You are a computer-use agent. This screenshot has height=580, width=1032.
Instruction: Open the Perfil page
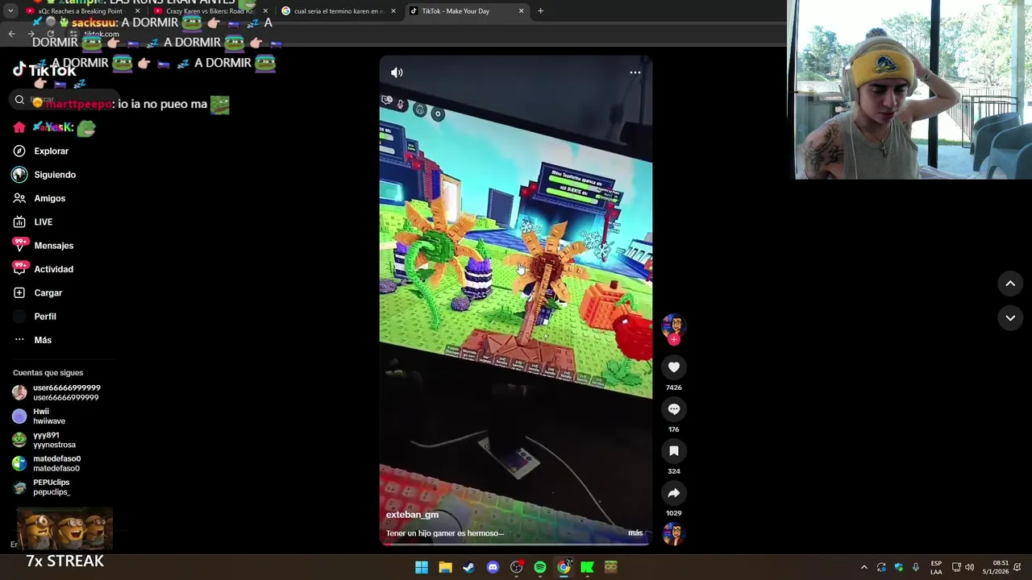point(45,317)
